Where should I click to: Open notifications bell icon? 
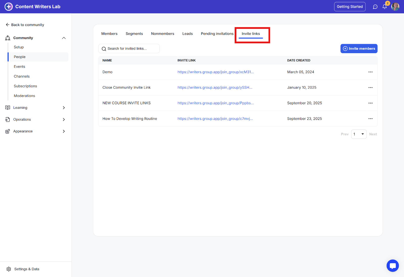coord(385,7)
